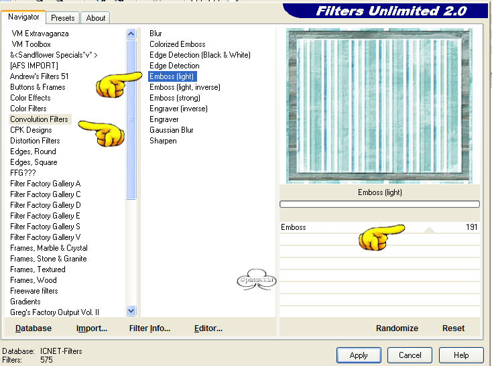Choose the plain Edge Detection filter
Image resolution: width=492 pixels, height=366 pixels.
point(174,66)
